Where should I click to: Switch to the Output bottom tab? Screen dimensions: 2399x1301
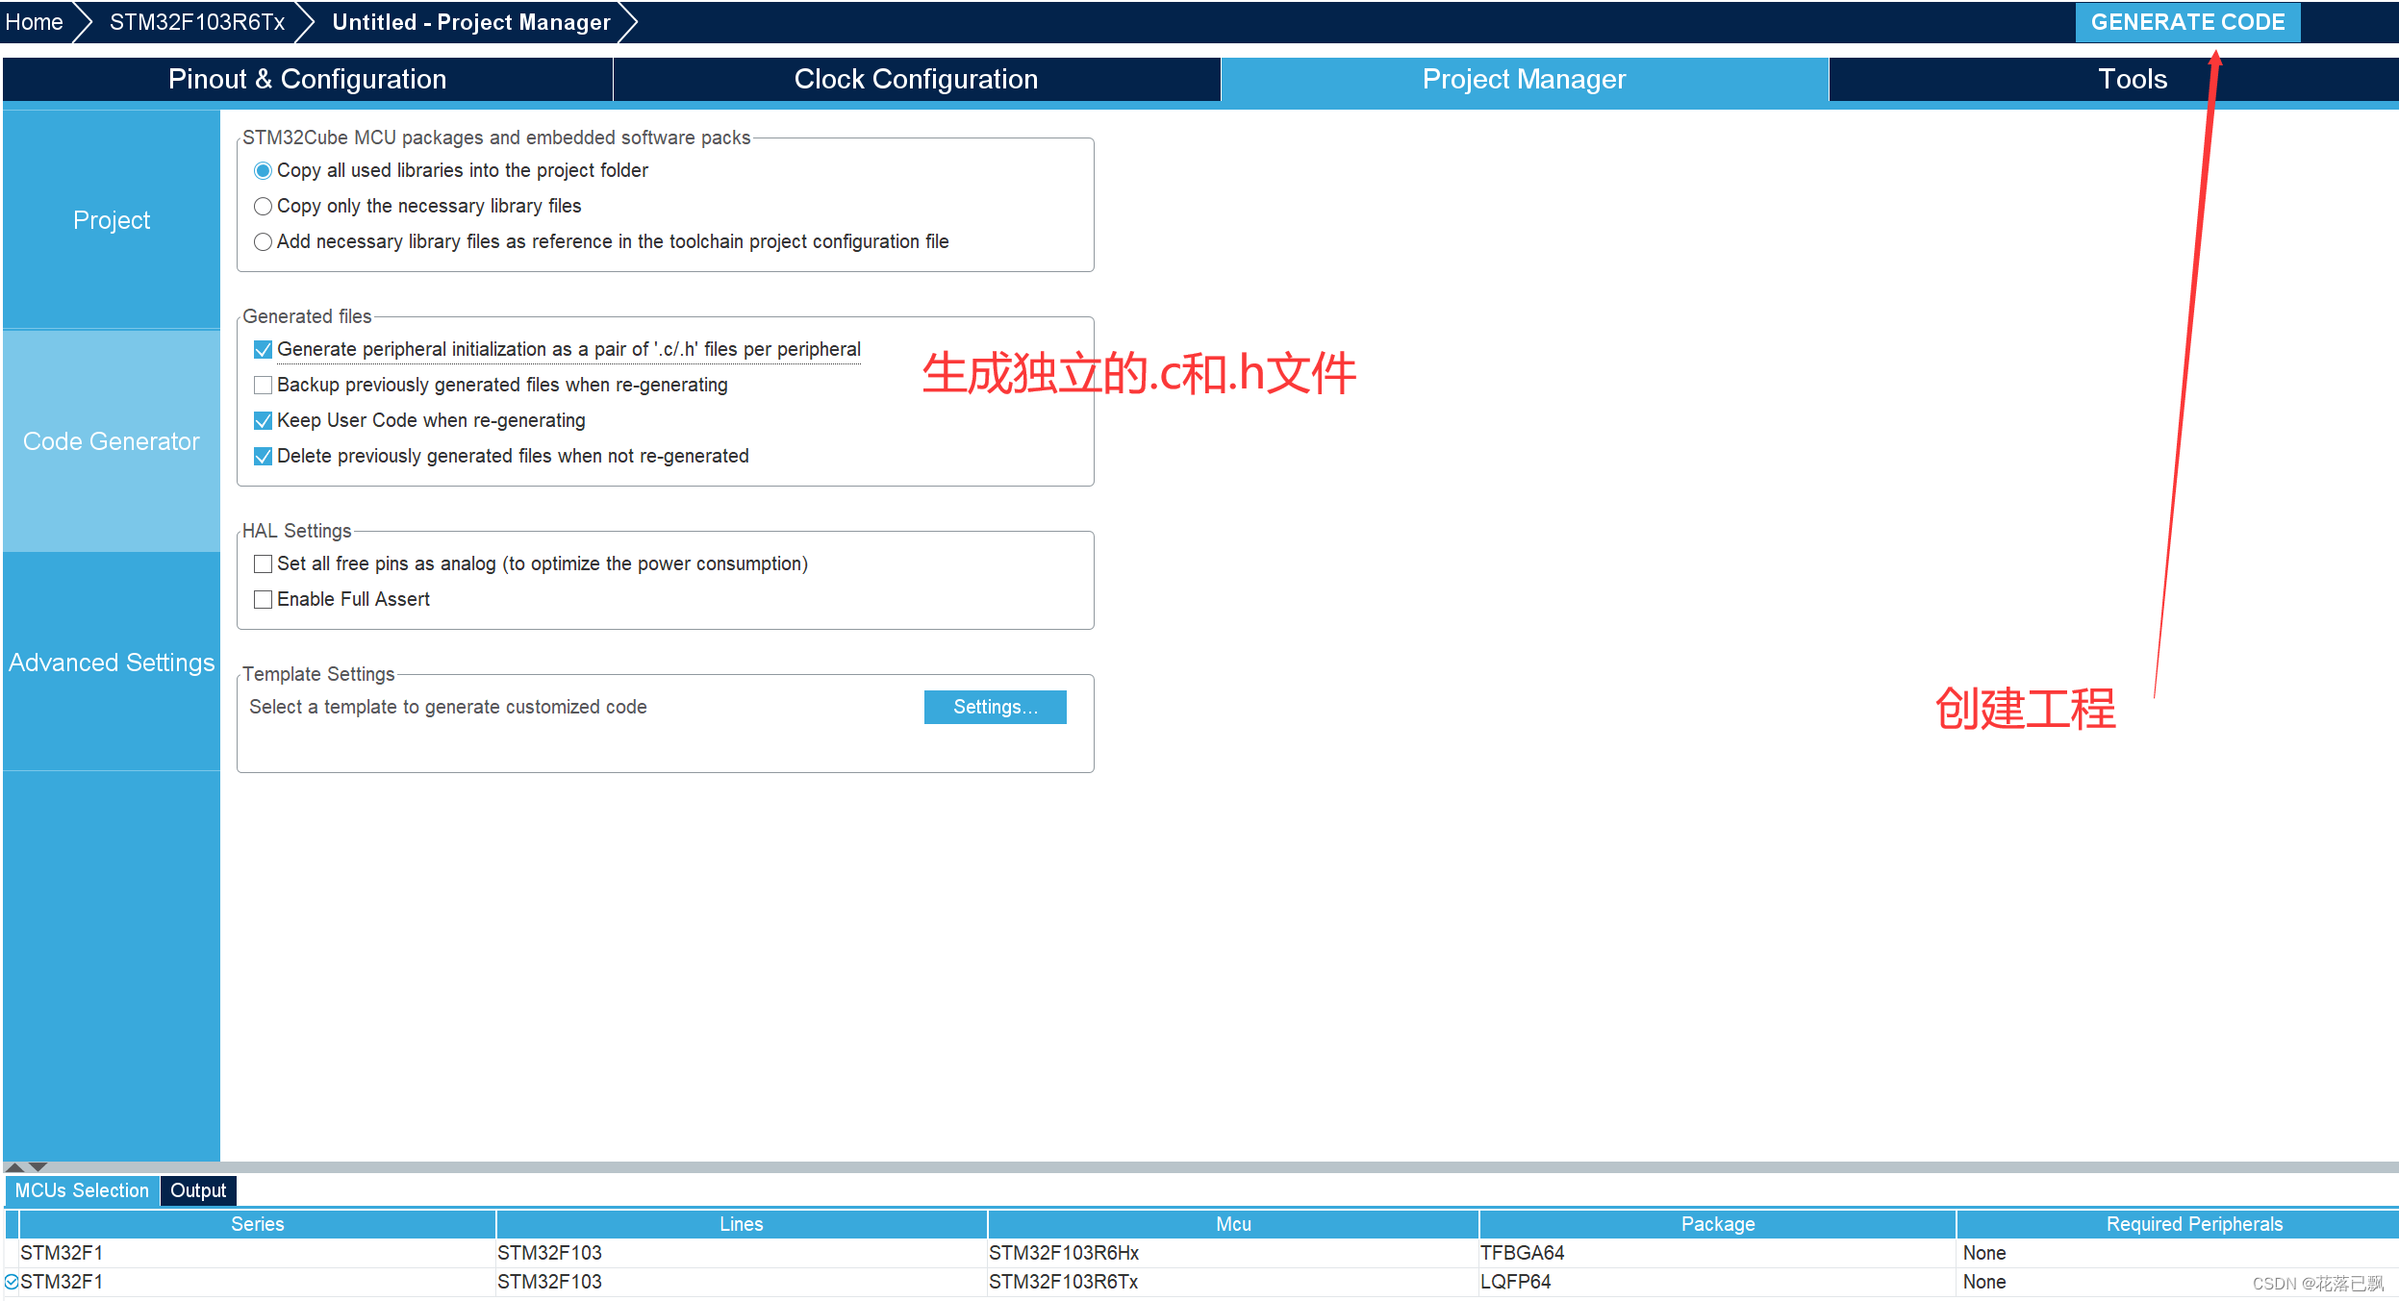coord(198,1190)
